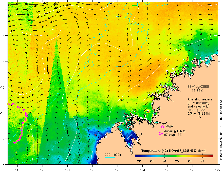Select the dark blue end of temperature colour bar
223x172 pixels.
click(x=137, y=156)
